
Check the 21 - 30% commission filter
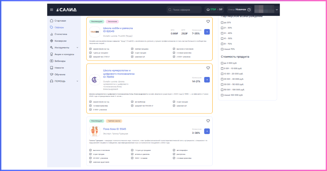(x=222, y=28)
